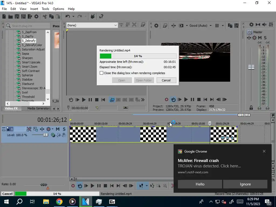Open project Properties gear icon in toolbar

(x=36, y=16)
